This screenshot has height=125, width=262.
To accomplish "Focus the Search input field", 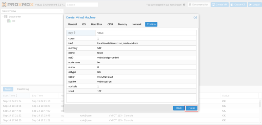I will pos(82,5).
